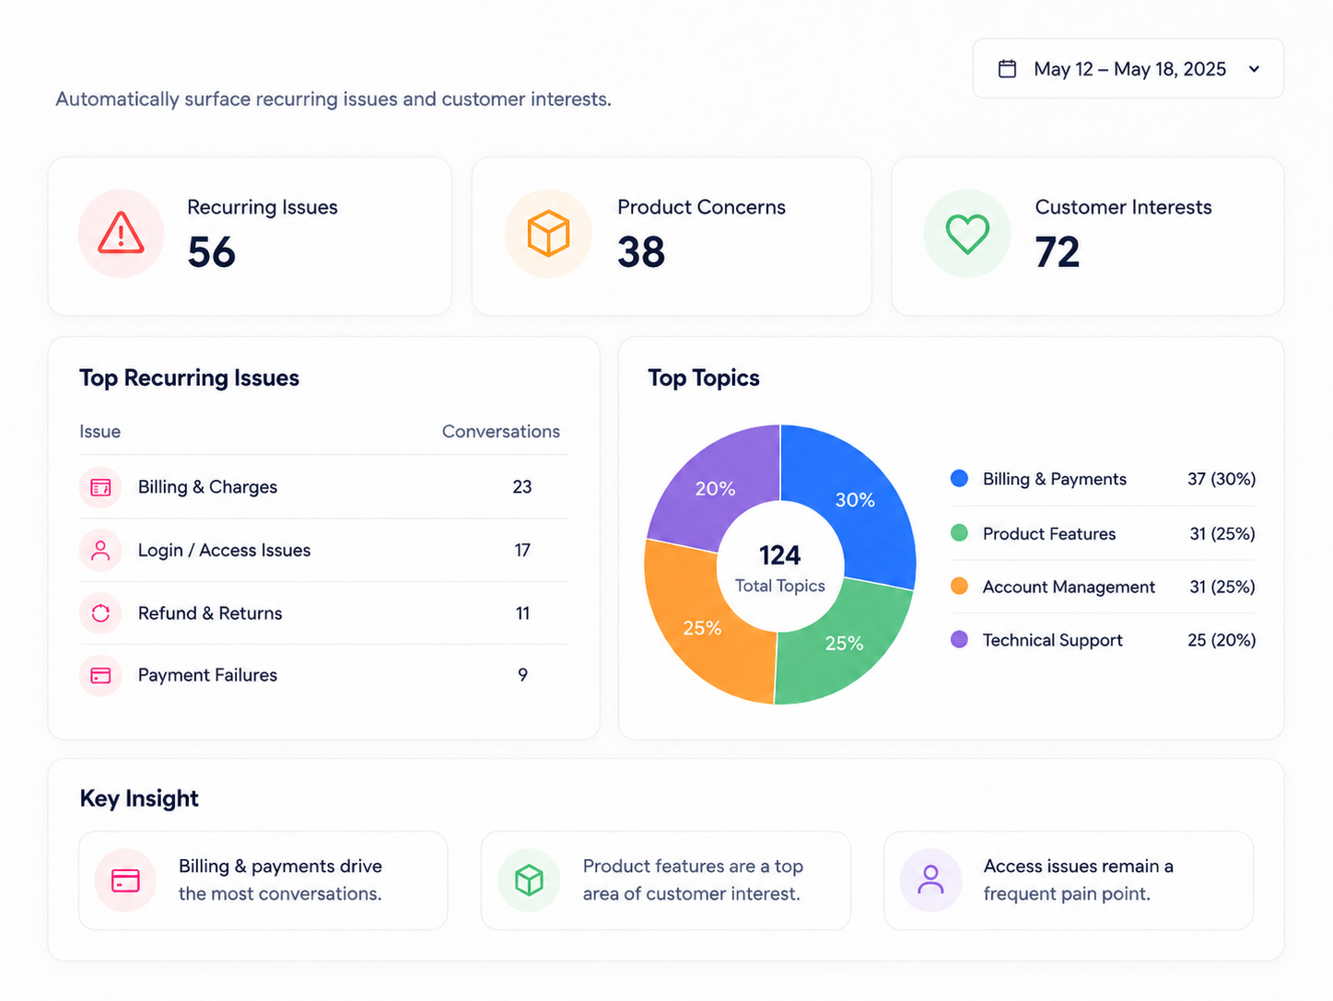
Task: Click the Issue column header
Action: pyautogui.click(x=99, y=432)
